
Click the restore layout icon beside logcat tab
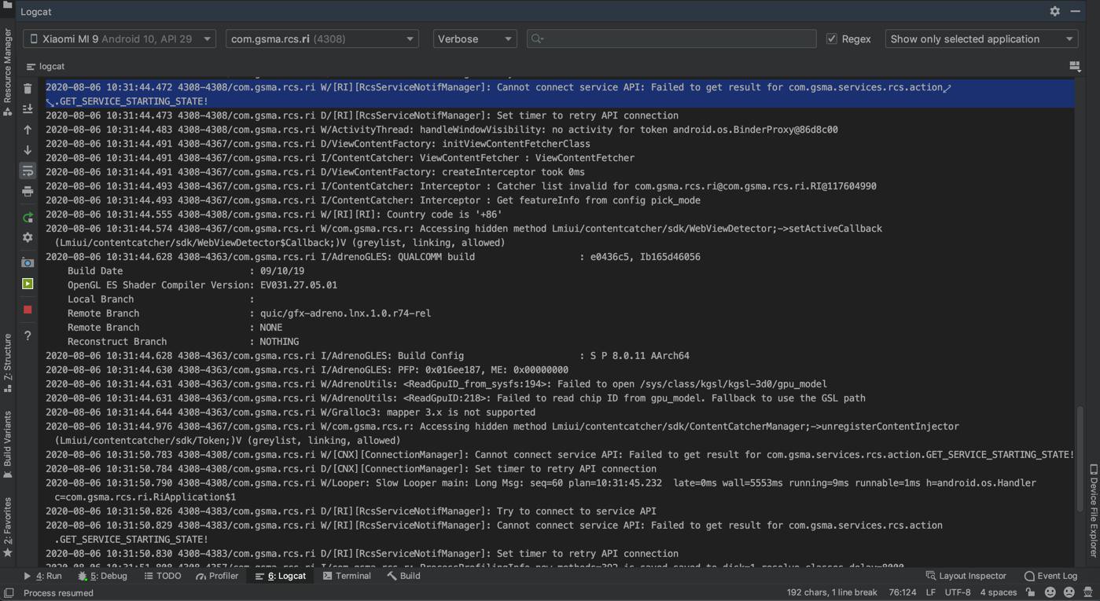[x=1074, y=66]
